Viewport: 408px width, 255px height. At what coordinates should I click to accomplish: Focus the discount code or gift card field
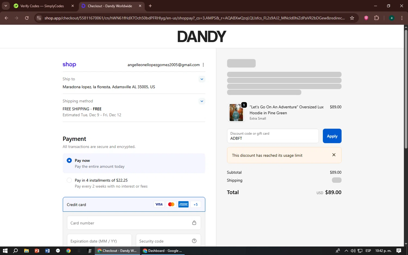click(273, 136)
